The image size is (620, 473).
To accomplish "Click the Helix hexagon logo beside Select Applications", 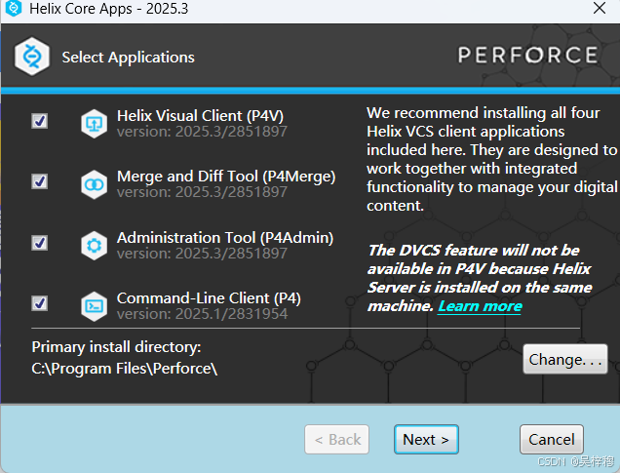I will click(x=32, y=57).
